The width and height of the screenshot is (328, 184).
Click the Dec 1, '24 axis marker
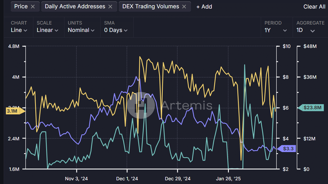[127, 179]
